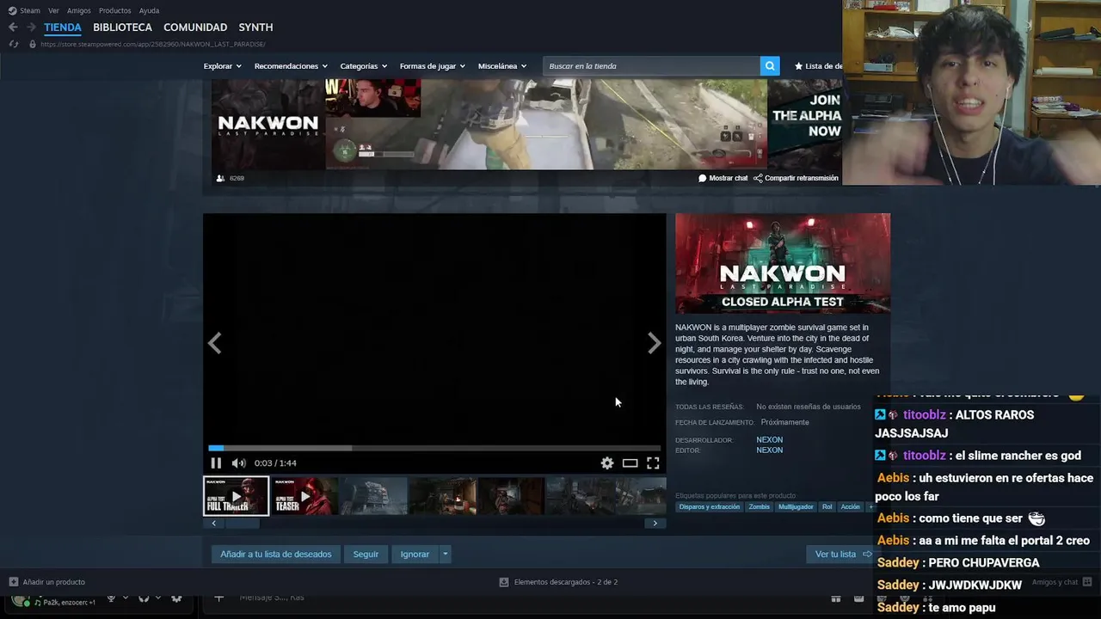The width and height of the screenshot is (1101, 619).
Task: Type in Buscar en la tienda field
Action: coord(652,66)
